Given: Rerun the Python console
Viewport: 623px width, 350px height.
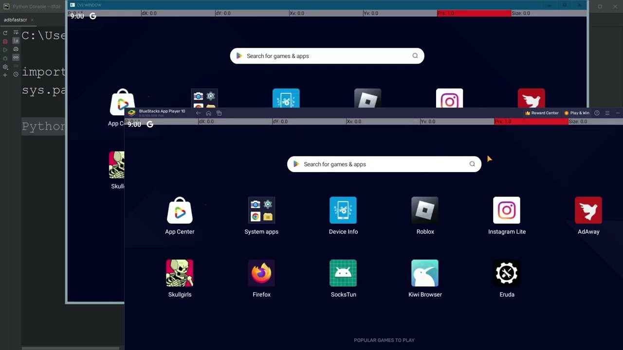Looking at the screenshot, I should [x=5, y=33].
